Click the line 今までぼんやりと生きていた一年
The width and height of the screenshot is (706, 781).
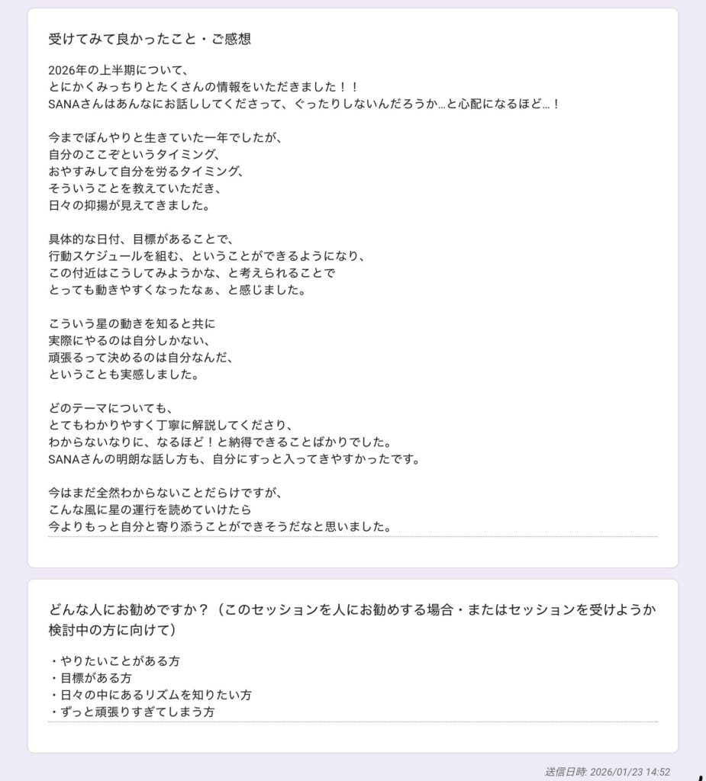[166, 137]
